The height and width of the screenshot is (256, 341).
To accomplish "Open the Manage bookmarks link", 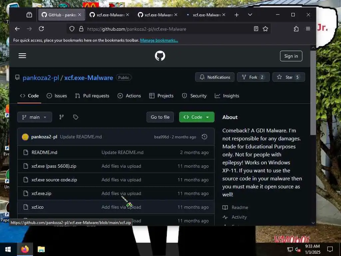I will click(x=159, y=40).
